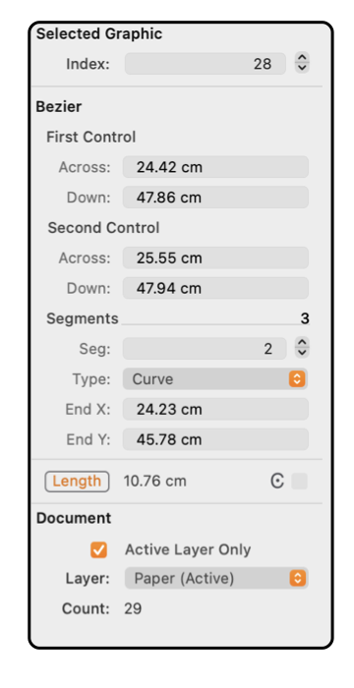Click the Seg field showing 2
This screenshot has height=688, width=354.
pos(205,349)
